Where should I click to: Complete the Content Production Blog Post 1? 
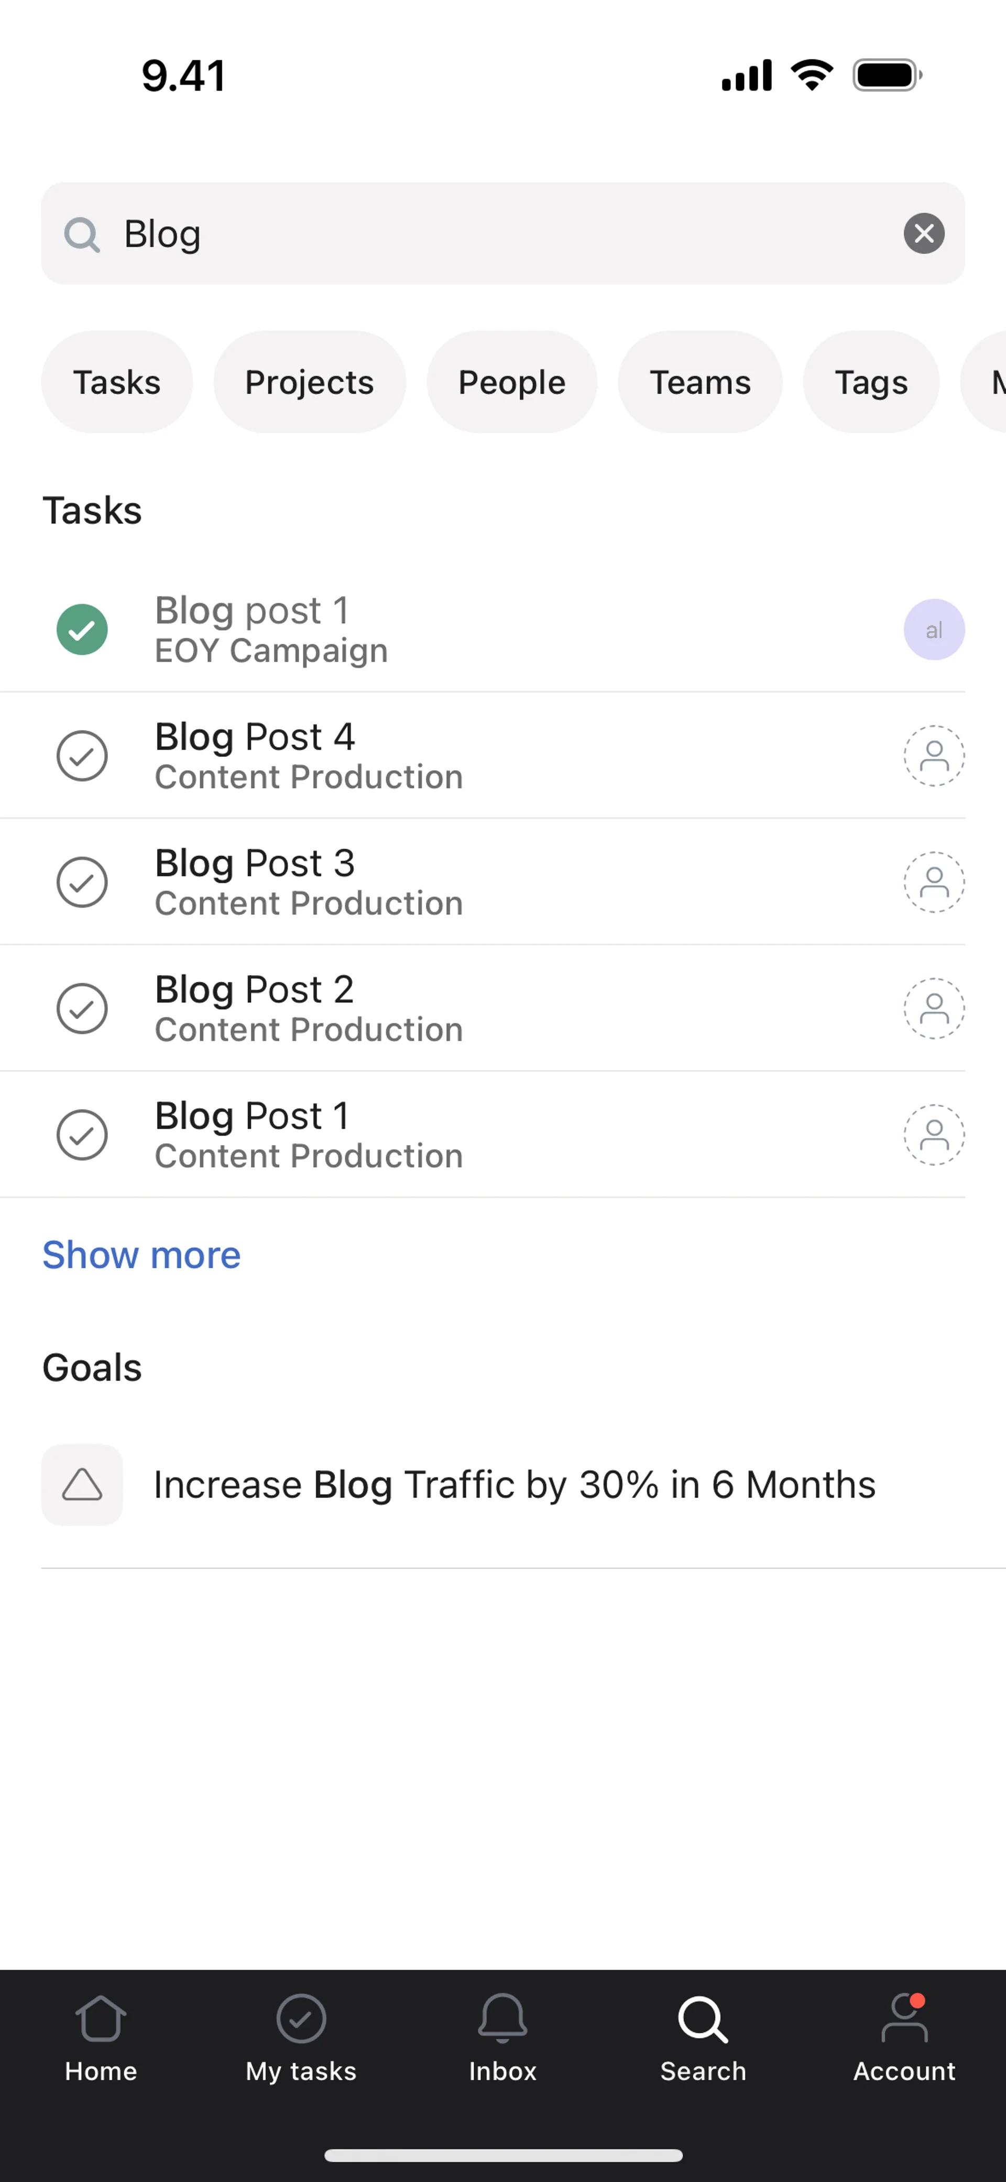(82, 1135)
